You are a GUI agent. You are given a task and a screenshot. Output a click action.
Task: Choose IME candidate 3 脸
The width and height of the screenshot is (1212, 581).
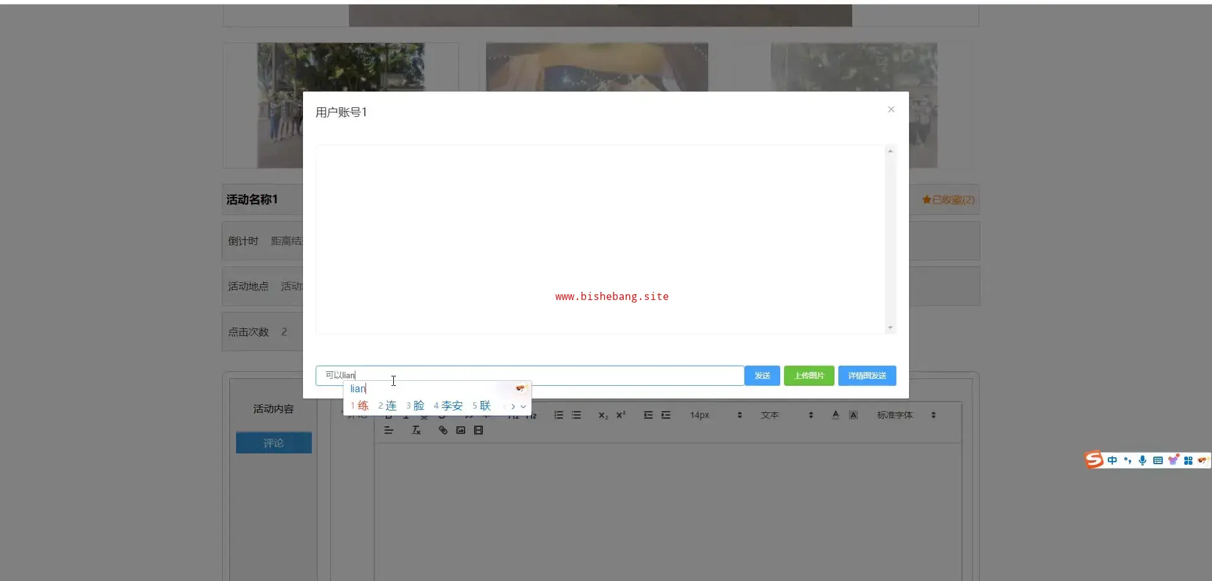click(415, 405)
